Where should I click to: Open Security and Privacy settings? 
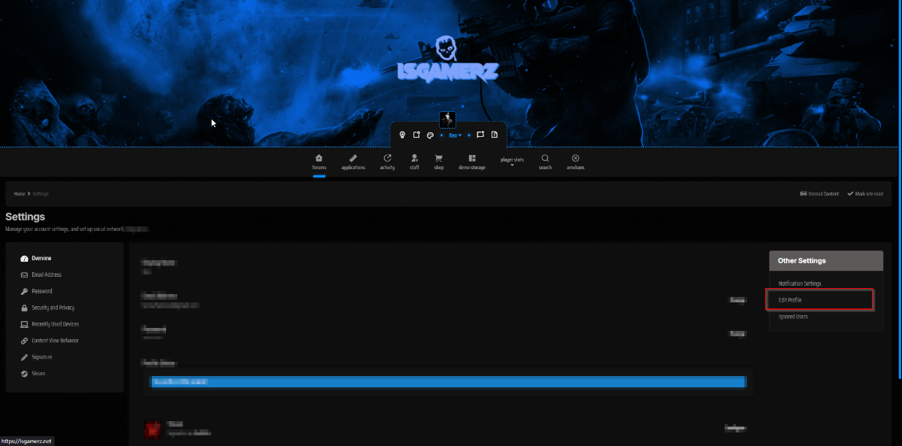tap(53, 308)
